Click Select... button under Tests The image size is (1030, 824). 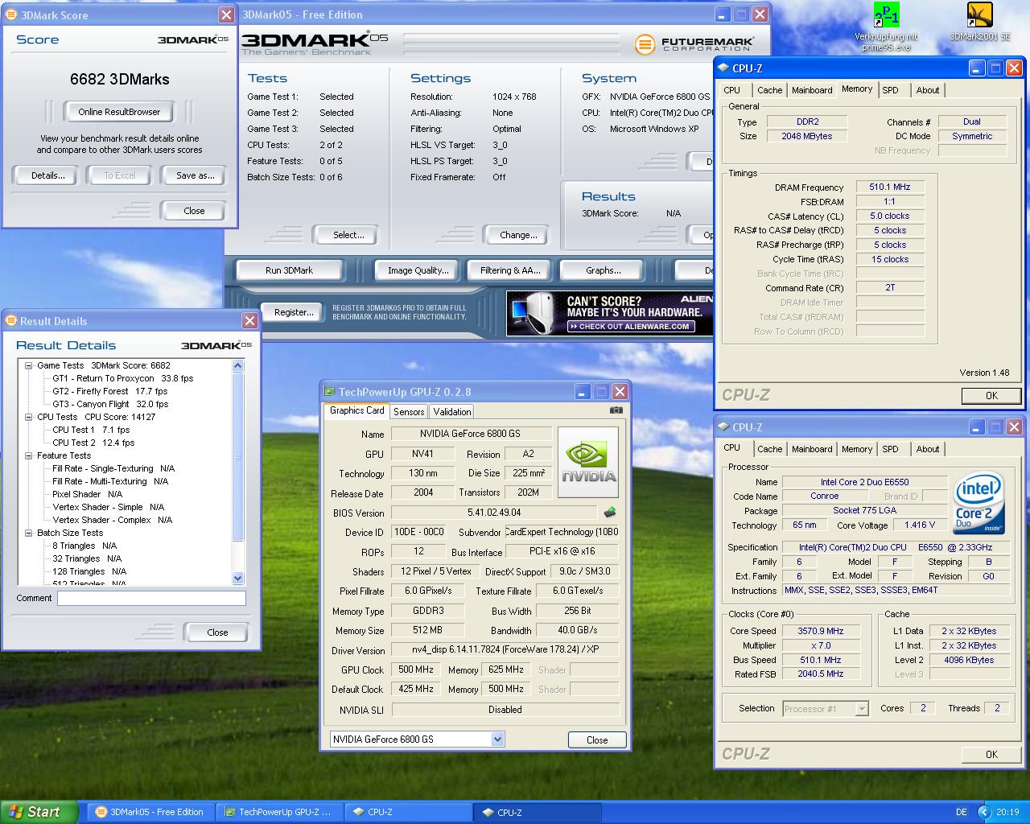click(x=348, y=235)
